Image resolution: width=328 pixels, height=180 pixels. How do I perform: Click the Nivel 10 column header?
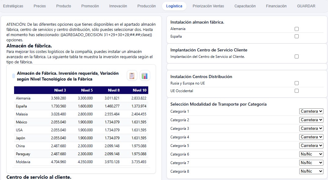(x=140, y=90)
